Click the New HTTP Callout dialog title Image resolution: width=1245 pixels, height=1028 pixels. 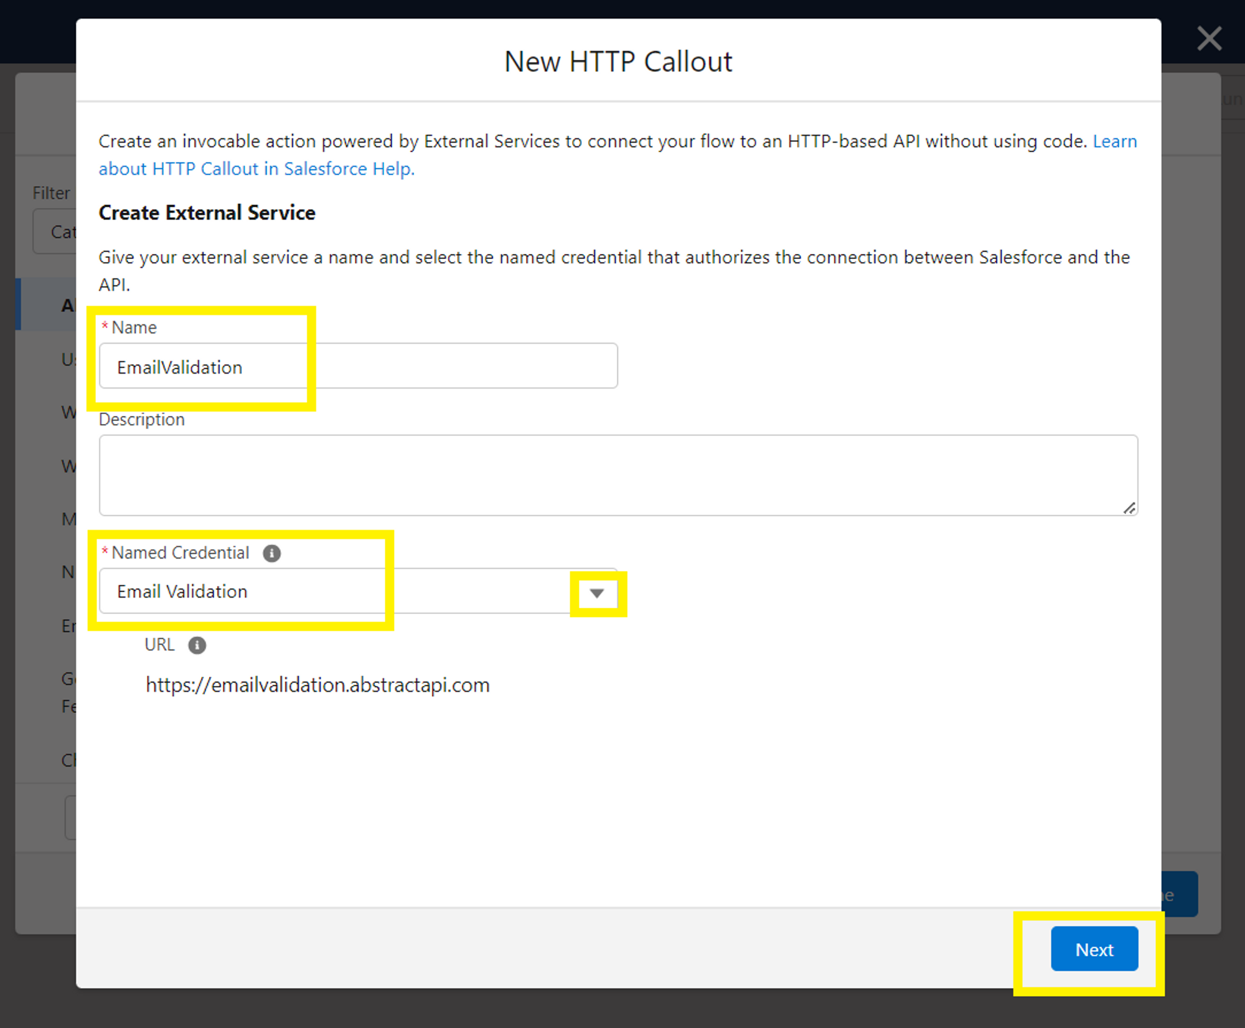tap(618, 60)
